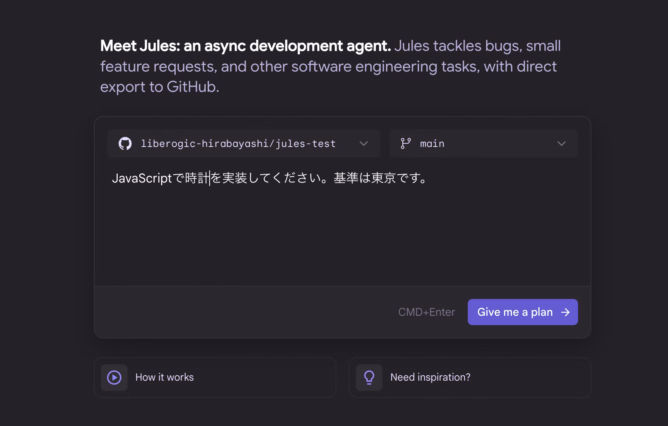Open the liberogic-hirabayashi/jules-test repository dropdown

[x=243, y=143]
